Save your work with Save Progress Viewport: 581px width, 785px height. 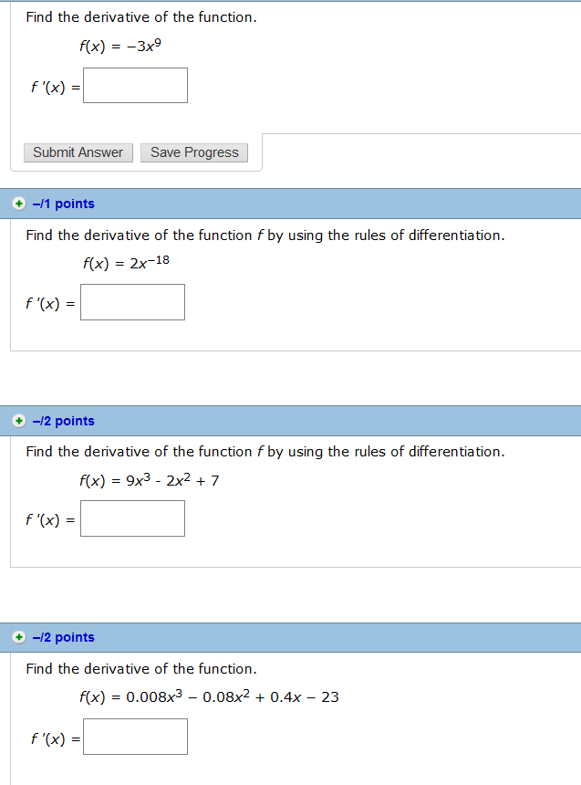coord(194,152)
